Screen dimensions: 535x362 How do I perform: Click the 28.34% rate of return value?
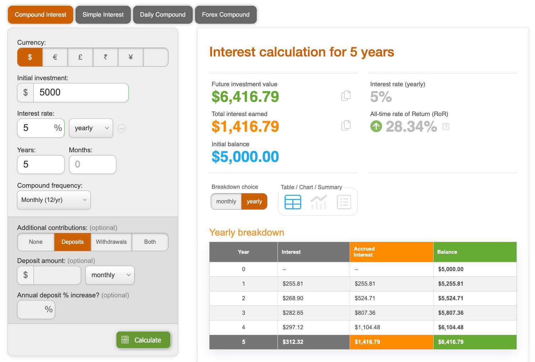point(411,127)
